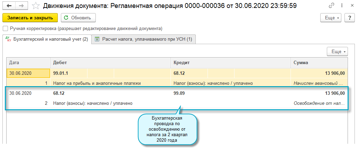
Task: Switch to Бухгалтерский и налоговый учет tab
Action: click(x=47, y=39)
